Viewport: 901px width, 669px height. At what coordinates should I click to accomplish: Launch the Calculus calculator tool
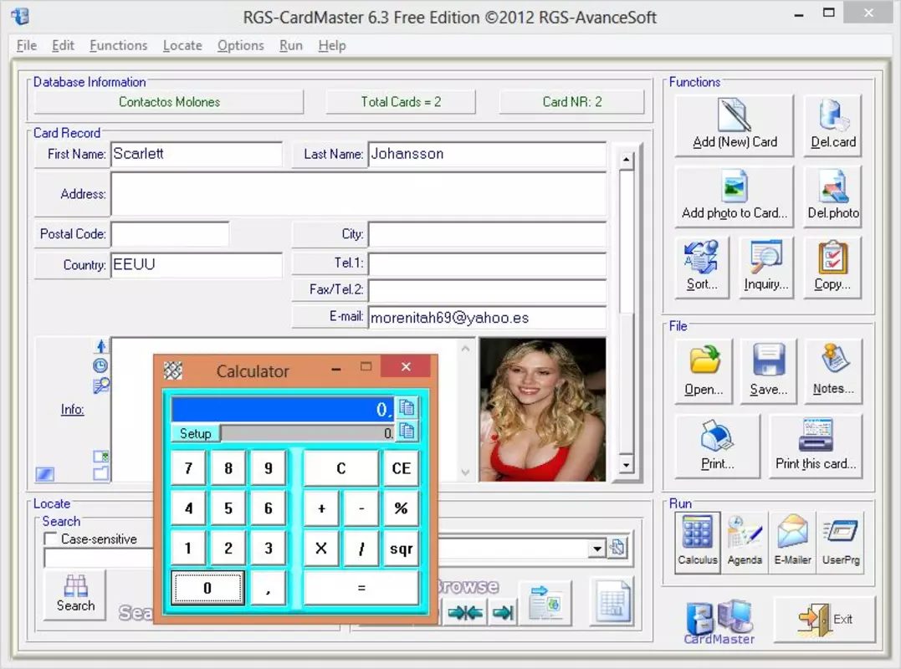coord(698,542)
